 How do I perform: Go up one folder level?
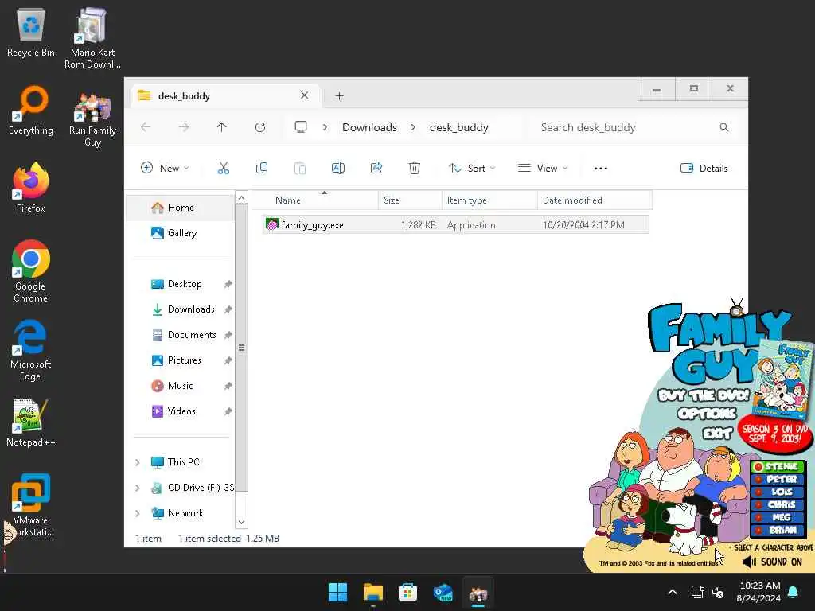pyautogui.click(x=222, y=127)
